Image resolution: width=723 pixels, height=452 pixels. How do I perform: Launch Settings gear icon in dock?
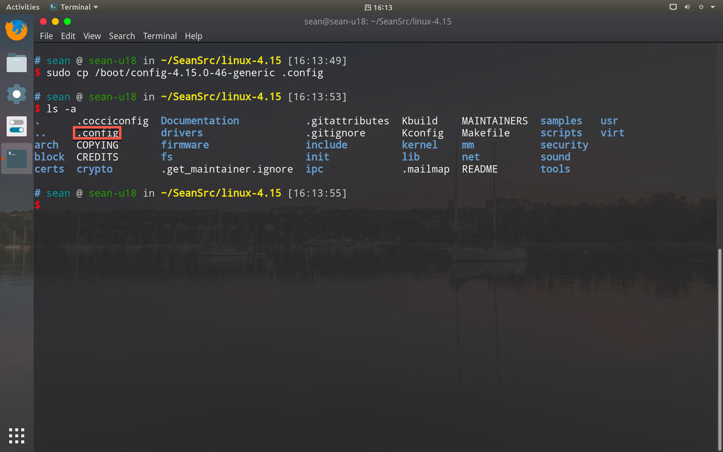coord(16,94)
